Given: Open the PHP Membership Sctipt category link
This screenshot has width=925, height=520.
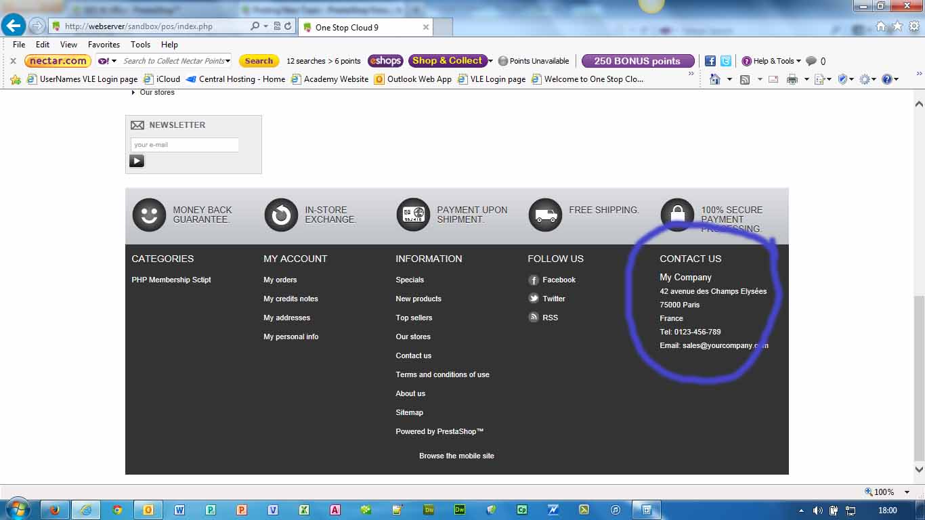Looking at the screenshot, I should pyautogui.click(x=171, y=280).
